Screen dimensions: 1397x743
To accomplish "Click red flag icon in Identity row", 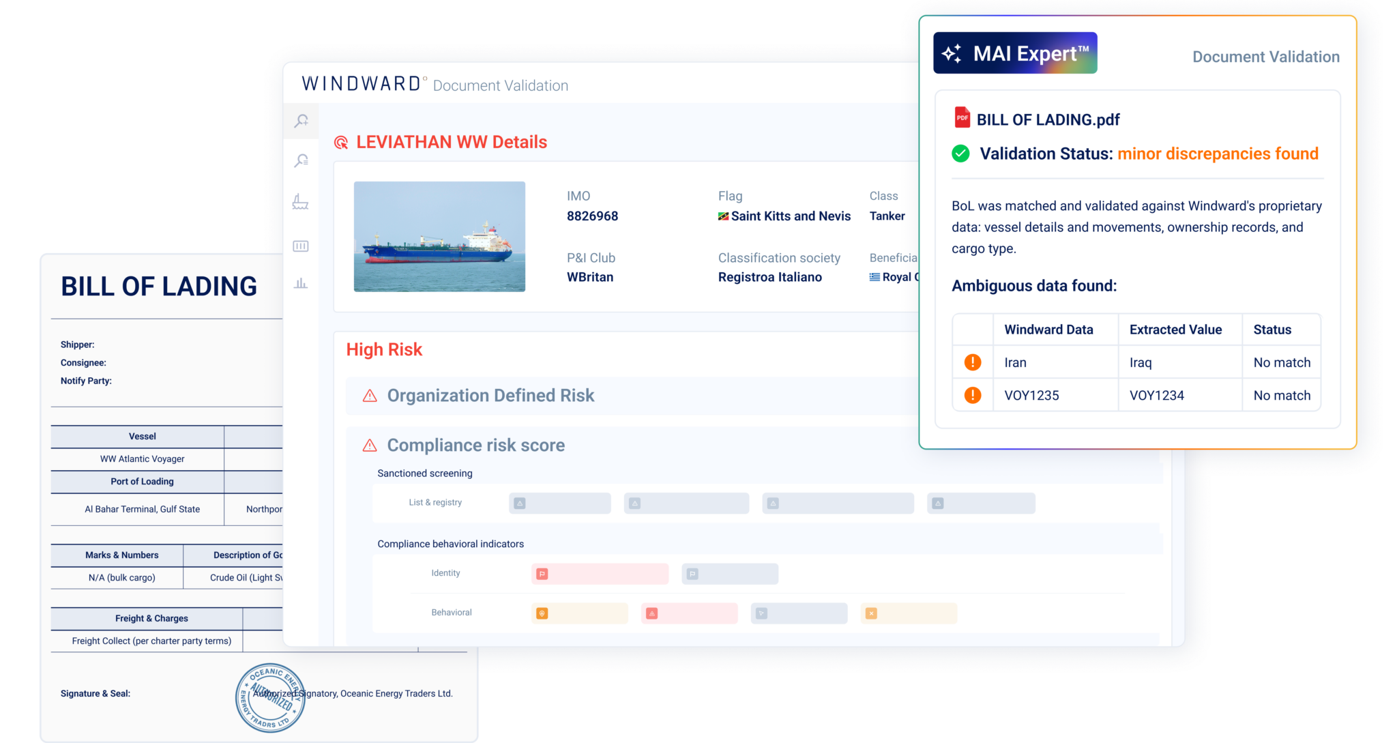I will click(x=542, y=574).
